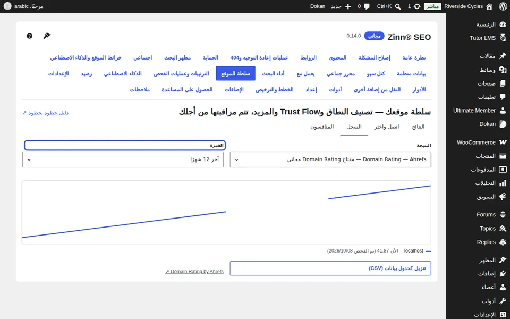Open خرائط الموقع والذكاء الاصطناعي tab

pyautogui.click(x=86, y=57)
